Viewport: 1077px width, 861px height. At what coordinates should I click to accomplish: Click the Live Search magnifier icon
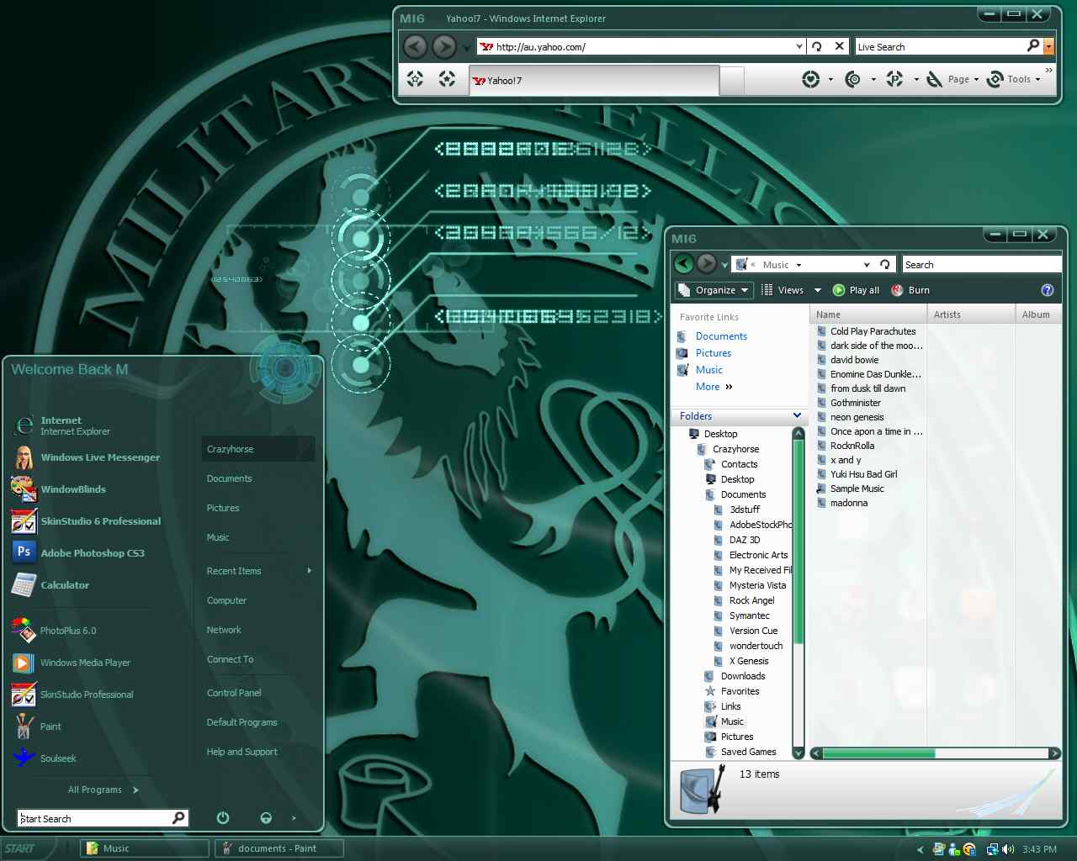(x=1033, y=46)
